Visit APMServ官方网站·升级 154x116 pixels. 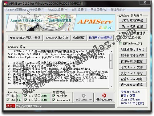(25, 38)
